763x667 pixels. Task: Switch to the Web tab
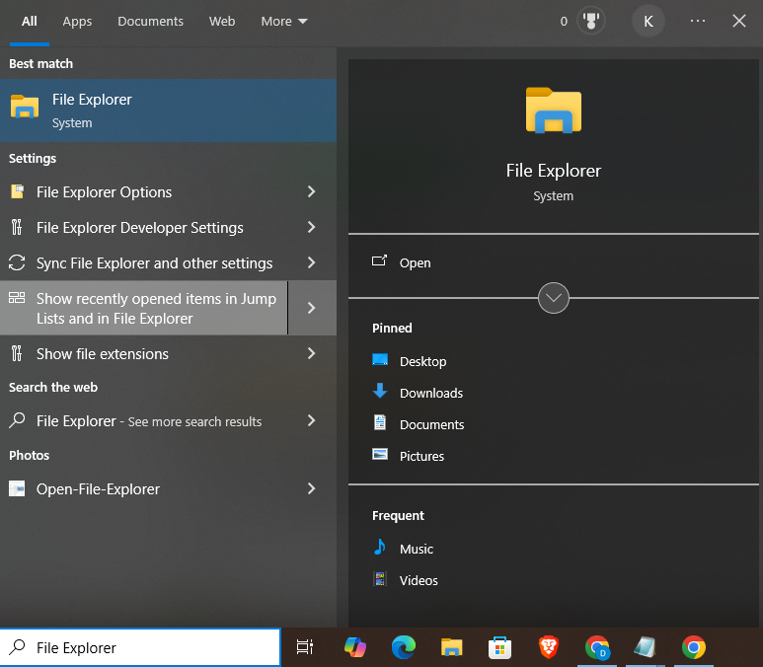[x=222, y=21]
